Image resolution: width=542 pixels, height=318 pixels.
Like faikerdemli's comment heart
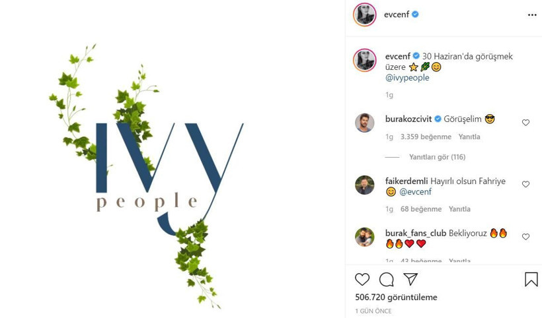coord(525,184)
